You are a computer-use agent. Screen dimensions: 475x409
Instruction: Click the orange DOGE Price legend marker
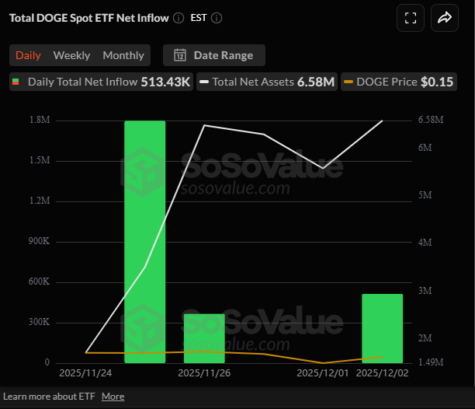349,82
